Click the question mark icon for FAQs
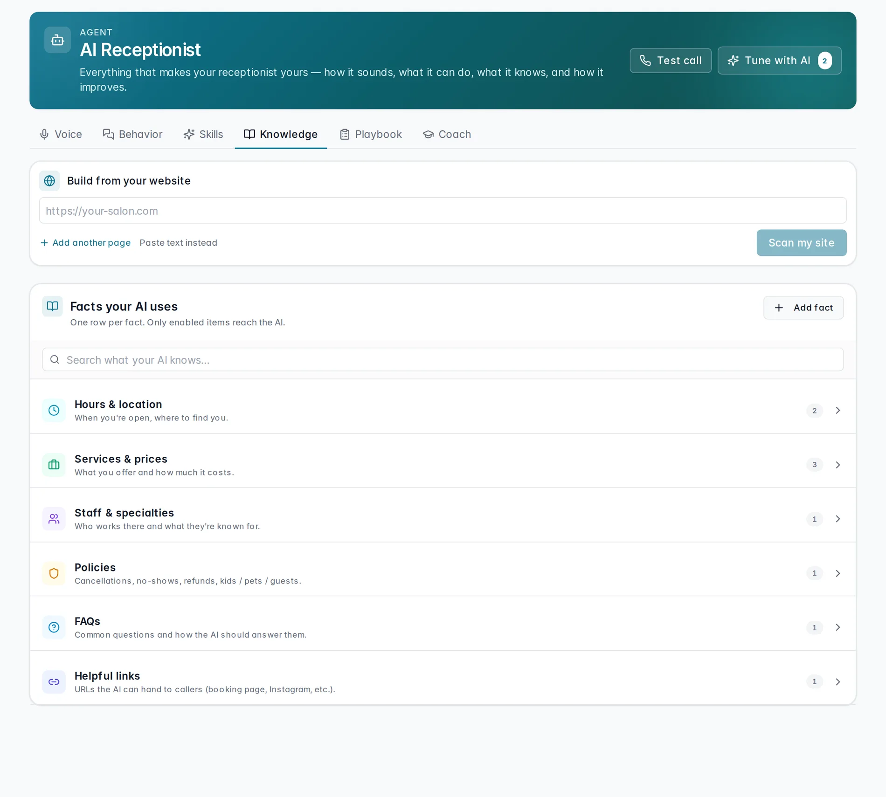Image resolution: width=886 pixels, height=797 pixels. [x=54, y=627]
